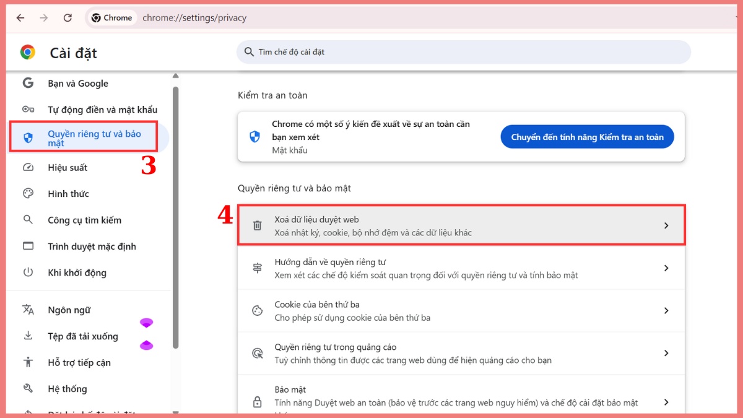Click the Trình duyệt mặc định window icon
The height and width of the screenshot is (418, 743).
28,246
